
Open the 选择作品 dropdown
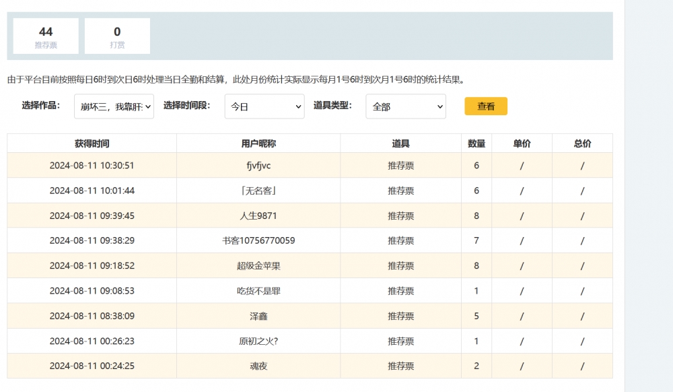click(x=114, y=106)
